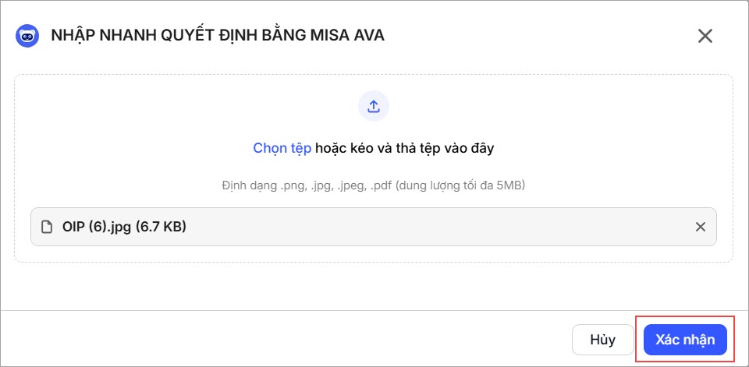Image resolution: width=749 pixels, height=367 pixels.
Task: Confirm upload with Xác nhận button
Action: point(685,340)
